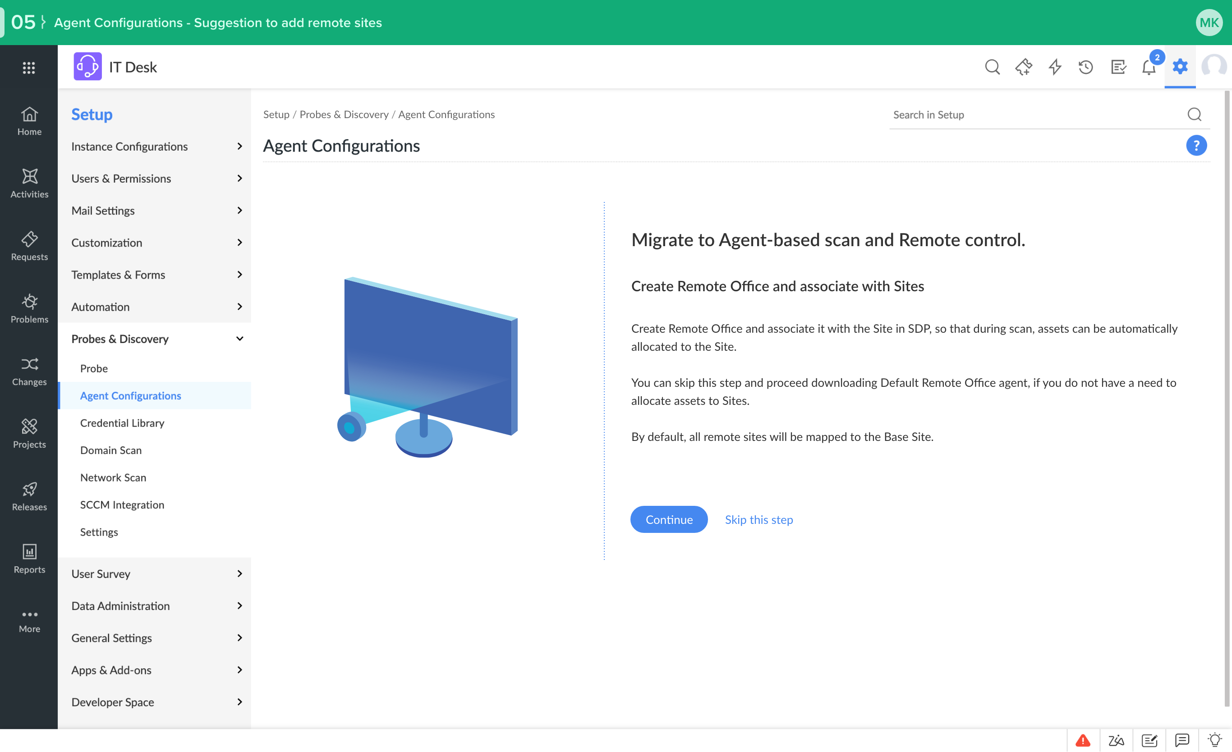Expand Automation section
The image size is (1232, 752).
coord(155,307)
